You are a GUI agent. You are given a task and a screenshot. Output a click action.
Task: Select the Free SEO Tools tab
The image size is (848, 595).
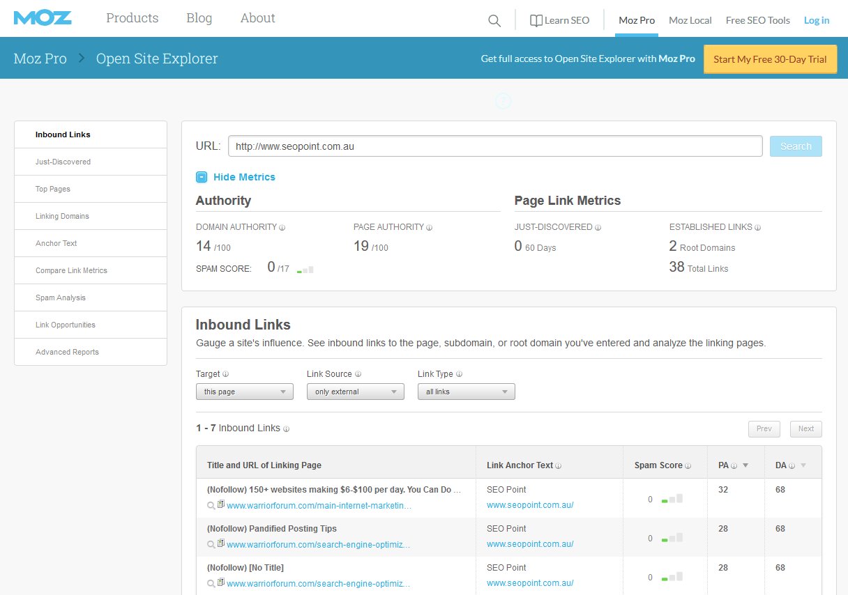tap(758, 20)
